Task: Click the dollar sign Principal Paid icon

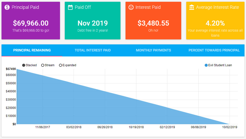Action: 7,7
